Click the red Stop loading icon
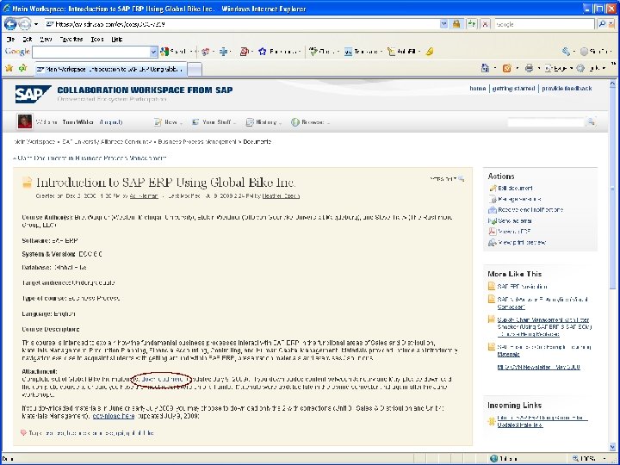 pos(485,24)
